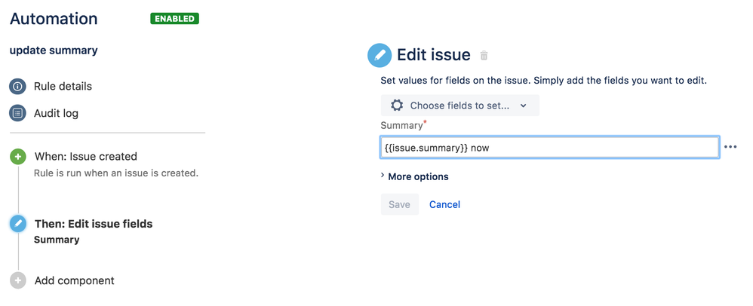Click the Audit log list icon
Viewport: 753px width, 306px height.
[x=17, y=114]
